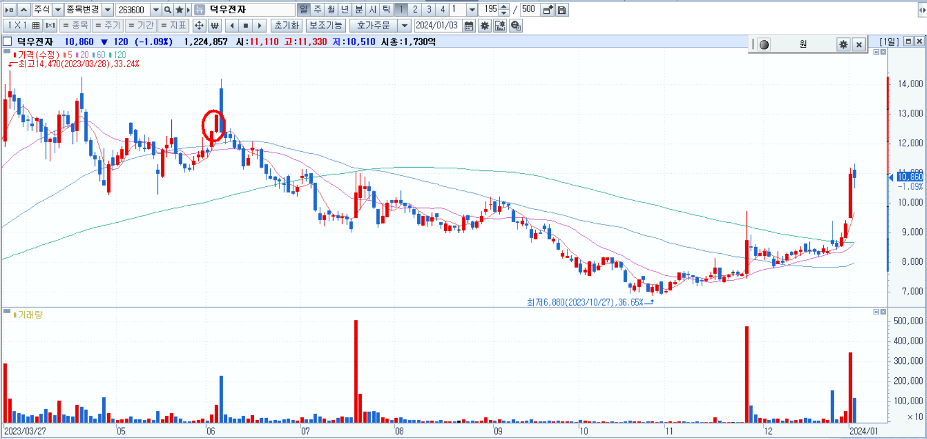Open the 호가주문 dropdown arrow
The image size is (927, 439).
click(x=404, y=25)
